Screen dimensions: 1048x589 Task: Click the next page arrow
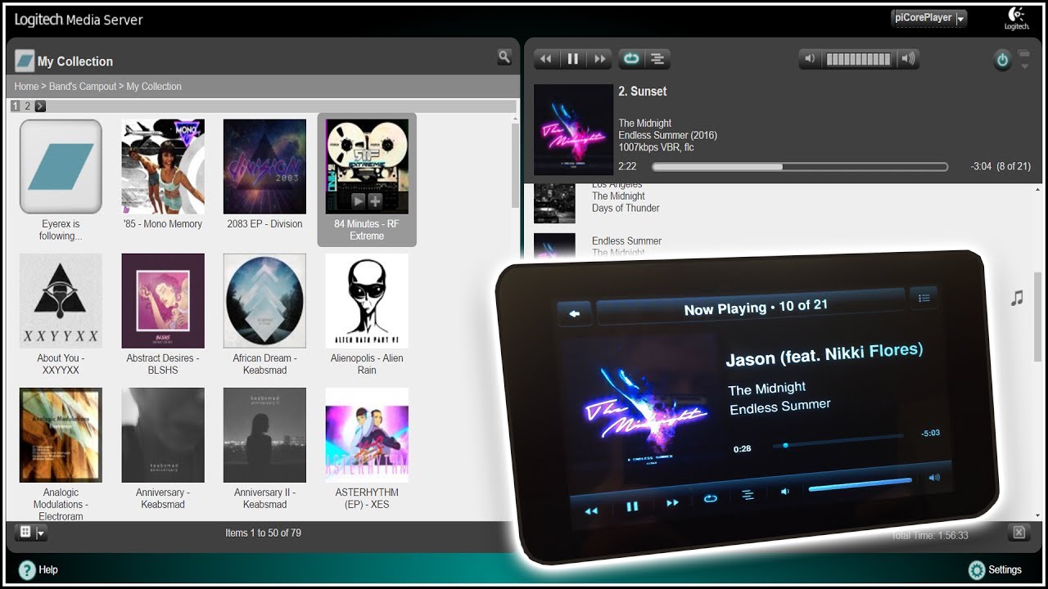[40, 106]
